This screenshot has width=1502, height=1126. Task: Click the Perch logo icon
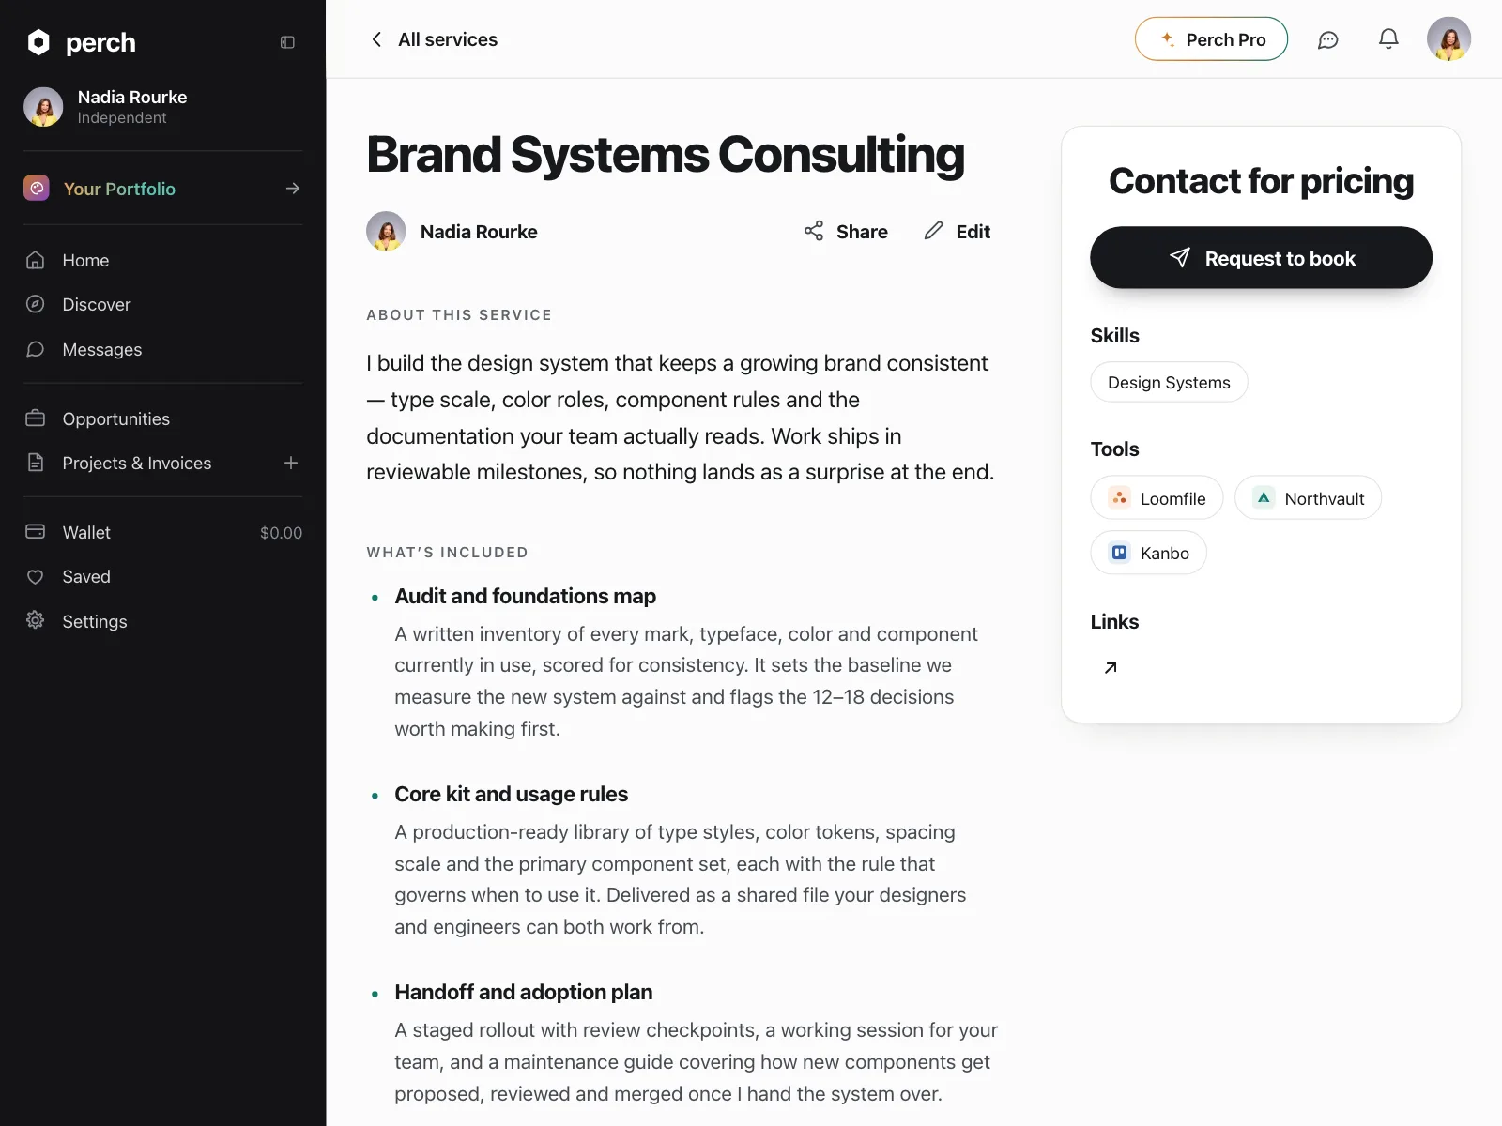[38, 42]
